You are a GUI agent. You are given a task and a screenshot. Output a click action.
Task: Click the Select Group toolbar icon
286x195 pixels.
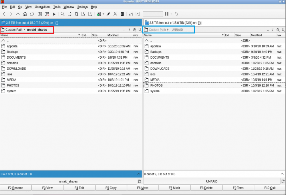point(40,14)
